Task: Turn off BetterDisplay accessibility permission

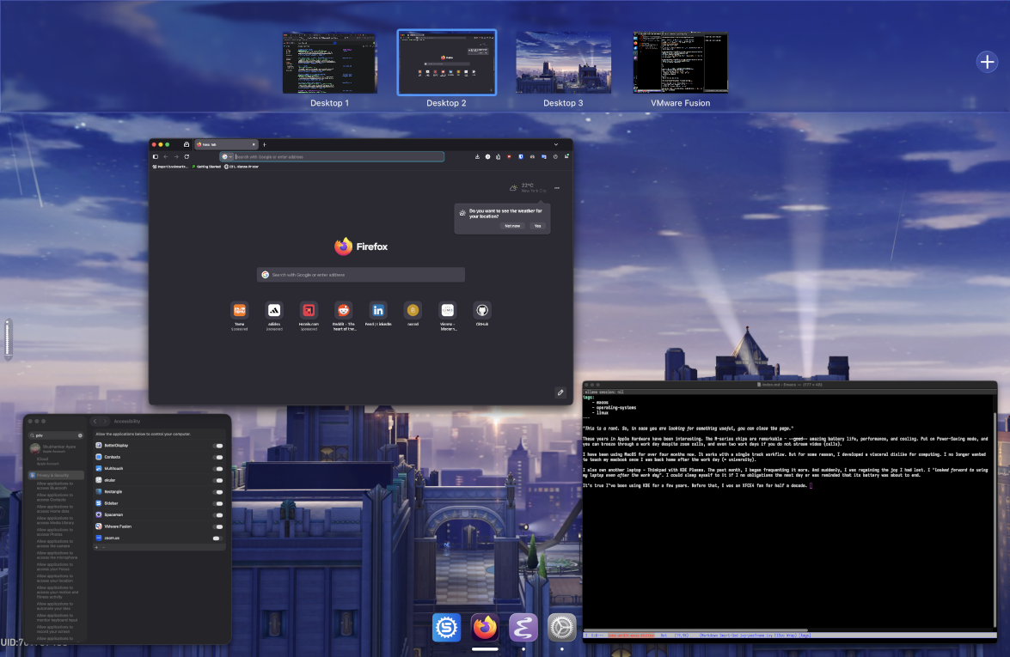Action: 217,446
